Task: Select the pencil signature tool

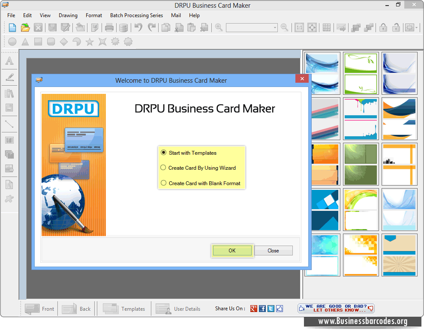Action: (9, 77)
